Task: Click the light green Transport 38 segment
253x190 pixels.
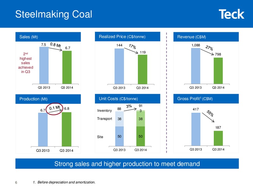Action: pos(140,119)
